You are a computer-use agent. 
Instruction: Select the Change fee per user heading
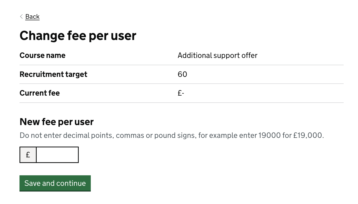pos(78,35)
